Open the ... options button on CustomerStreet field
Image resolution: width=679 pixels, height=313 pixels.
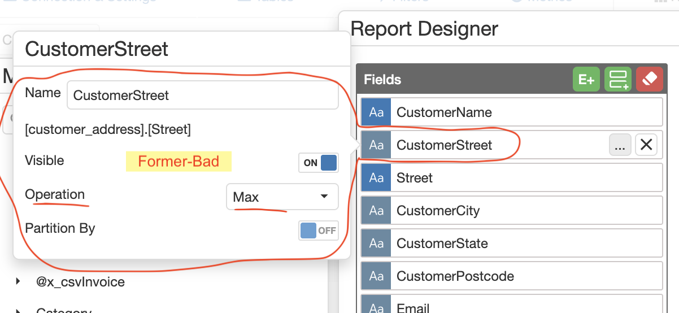[620, 145]
